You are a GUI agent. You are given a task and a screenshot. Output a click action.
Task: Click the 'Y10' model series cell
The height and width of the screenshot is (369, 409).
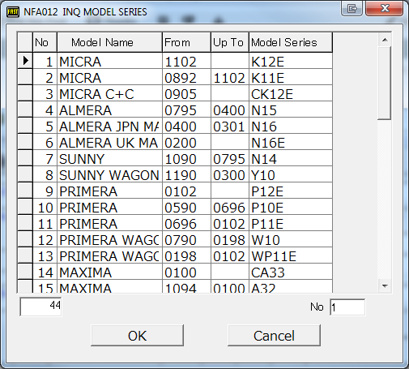click(x=291, y=174)
